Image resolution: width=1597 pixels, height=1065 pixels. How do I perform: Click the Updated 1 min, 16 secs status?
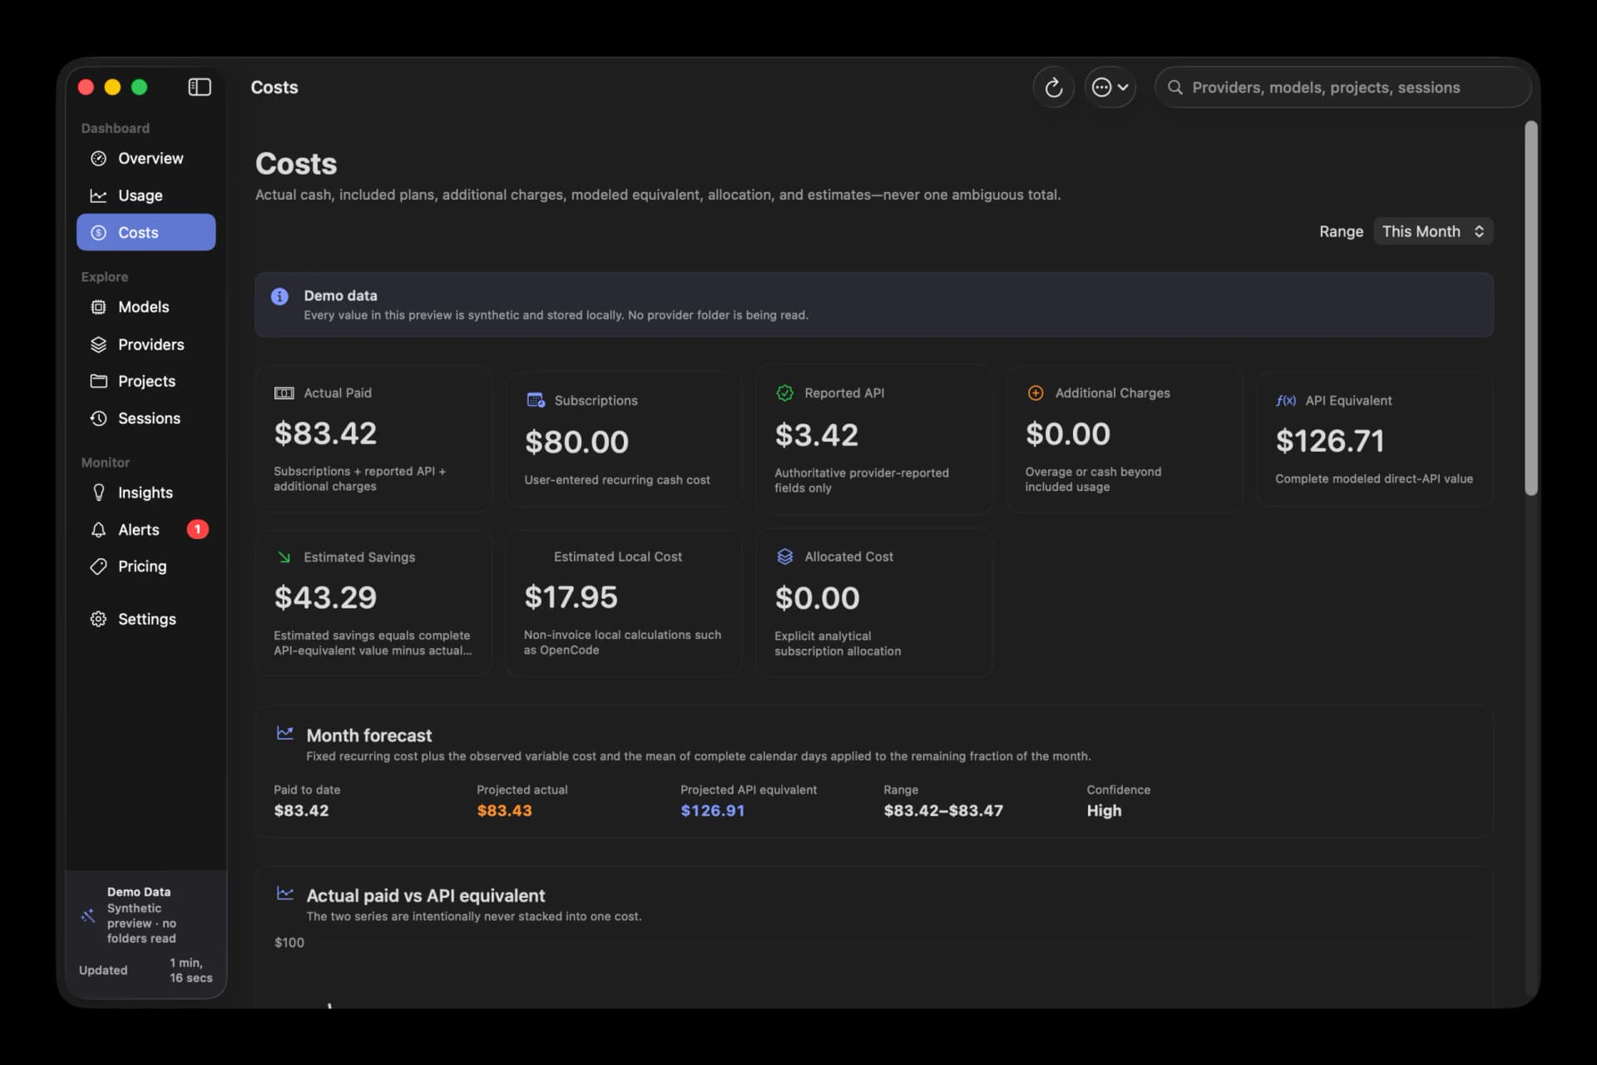click(146, 970)
